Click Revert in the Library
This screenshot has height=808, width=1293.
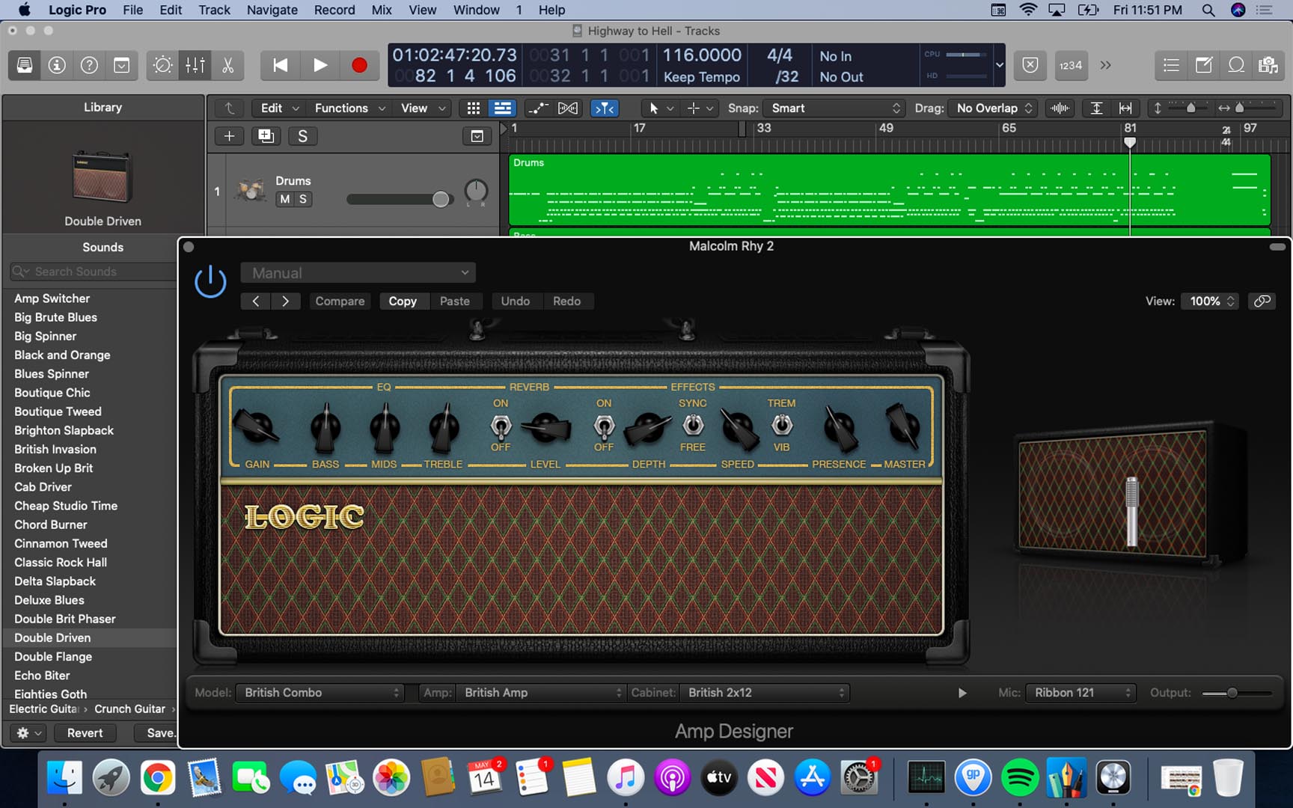click(85, 733)
